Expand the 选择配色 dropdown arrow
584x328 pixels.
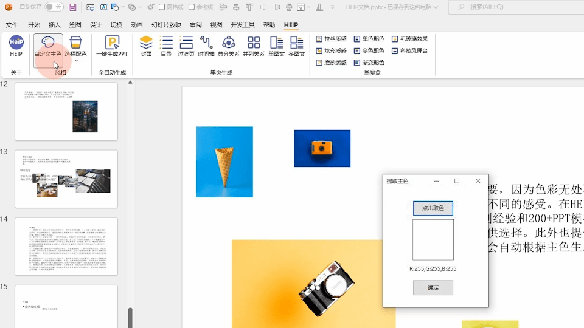point(76,61)
